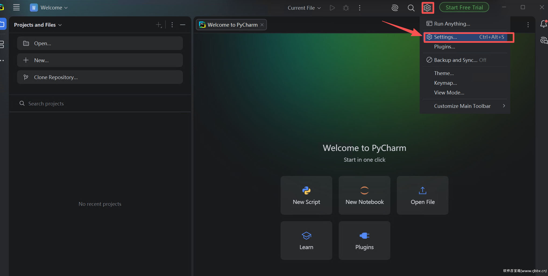Open the Plugins welcome card
The image size is (548, 276).
[365, 240]
